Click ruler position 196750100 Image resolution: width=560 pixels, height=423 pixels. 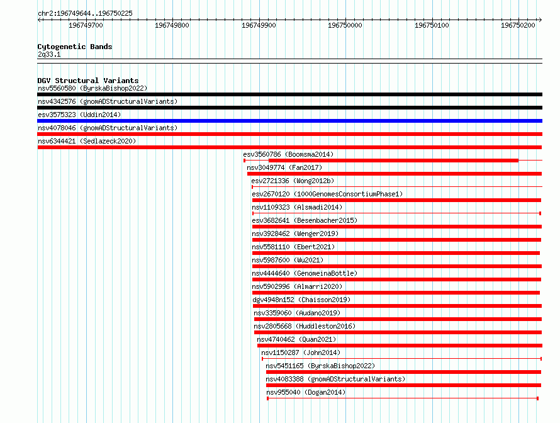pyautogui.click(x=432, y=25)
